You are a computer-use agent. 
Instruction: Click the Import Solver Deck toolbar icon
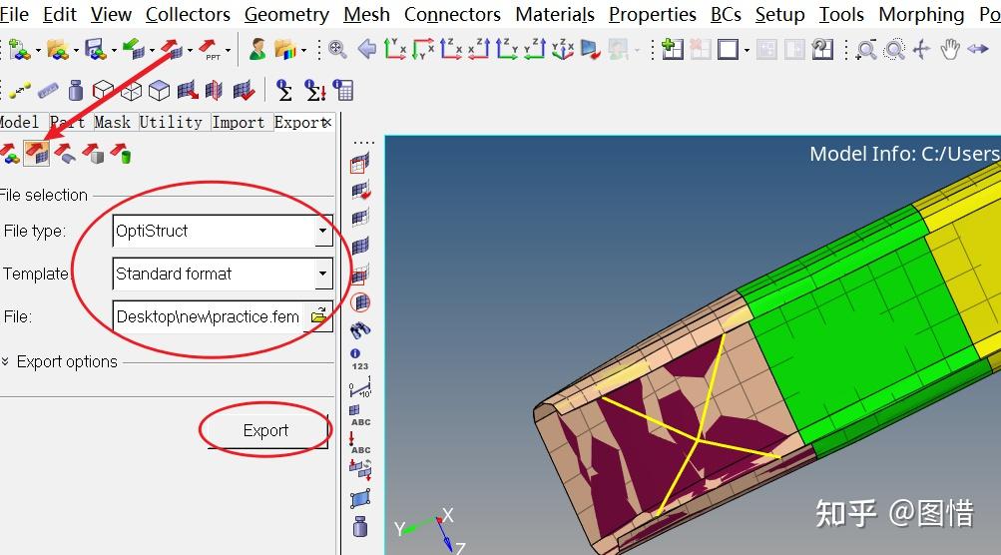(x=133, y=49)
